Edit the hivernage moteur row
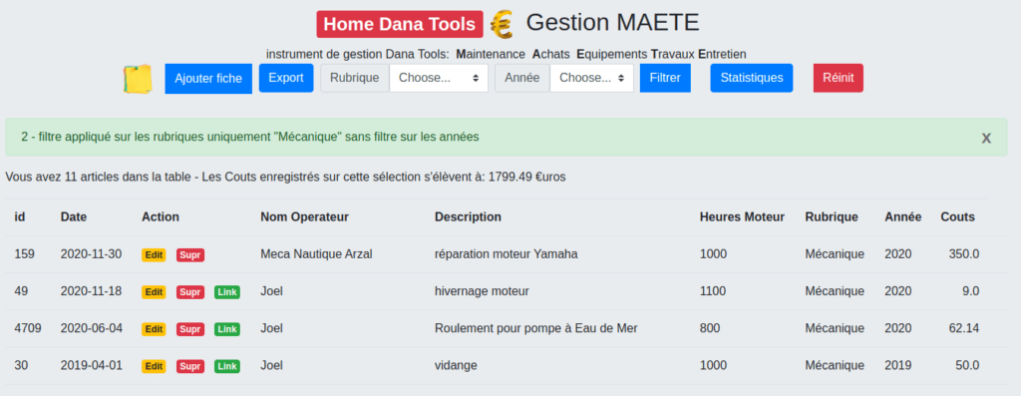 click(x=154, y=292)
